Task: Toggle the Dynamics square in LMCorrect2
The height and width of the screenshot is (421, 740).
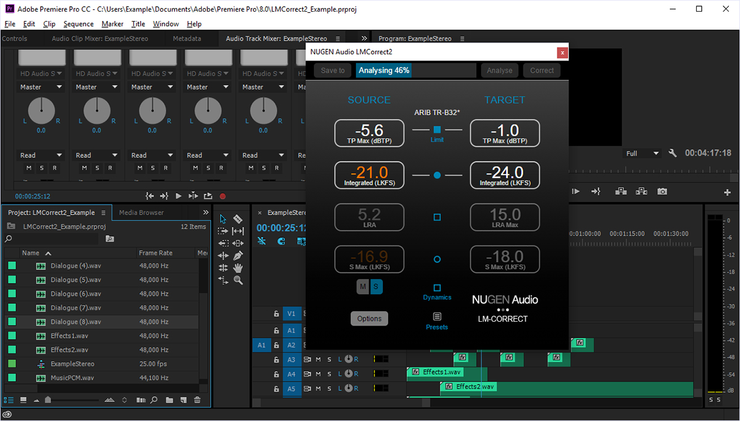Action: (437, 288)
